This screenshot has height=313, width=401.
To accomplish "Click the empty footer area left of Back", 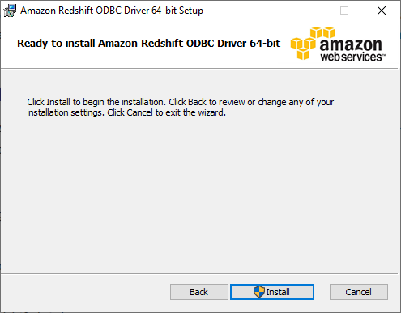I will 85,292.
